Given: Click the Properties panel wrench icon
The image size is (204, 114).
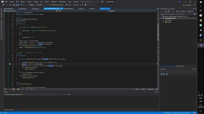Looking at the screenshot, I should pos(167,74).
